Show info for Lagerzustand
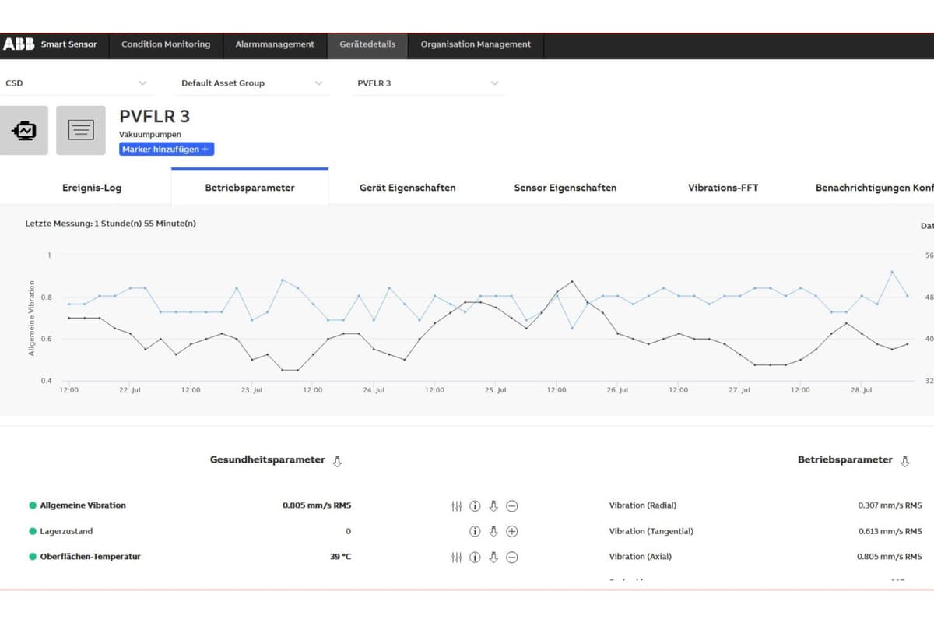 coord(475,532)
